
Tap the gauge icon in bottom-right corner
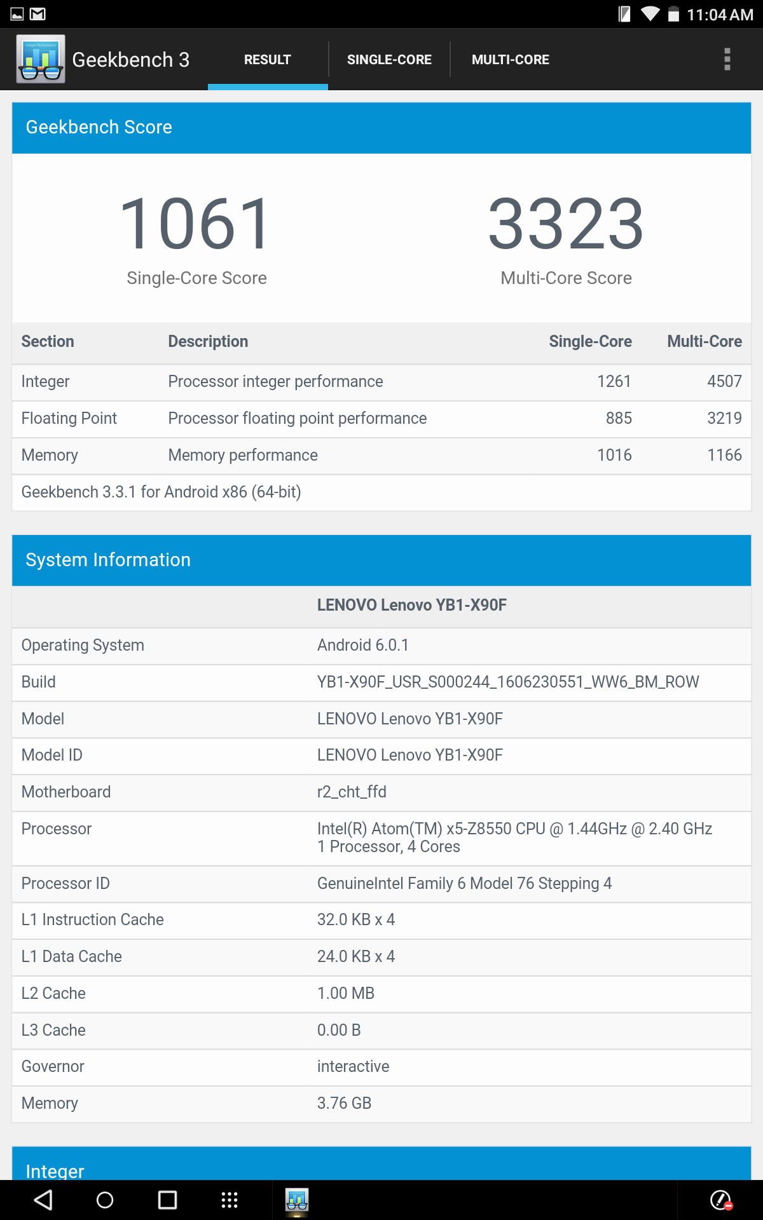click(x=721, y=1200)
